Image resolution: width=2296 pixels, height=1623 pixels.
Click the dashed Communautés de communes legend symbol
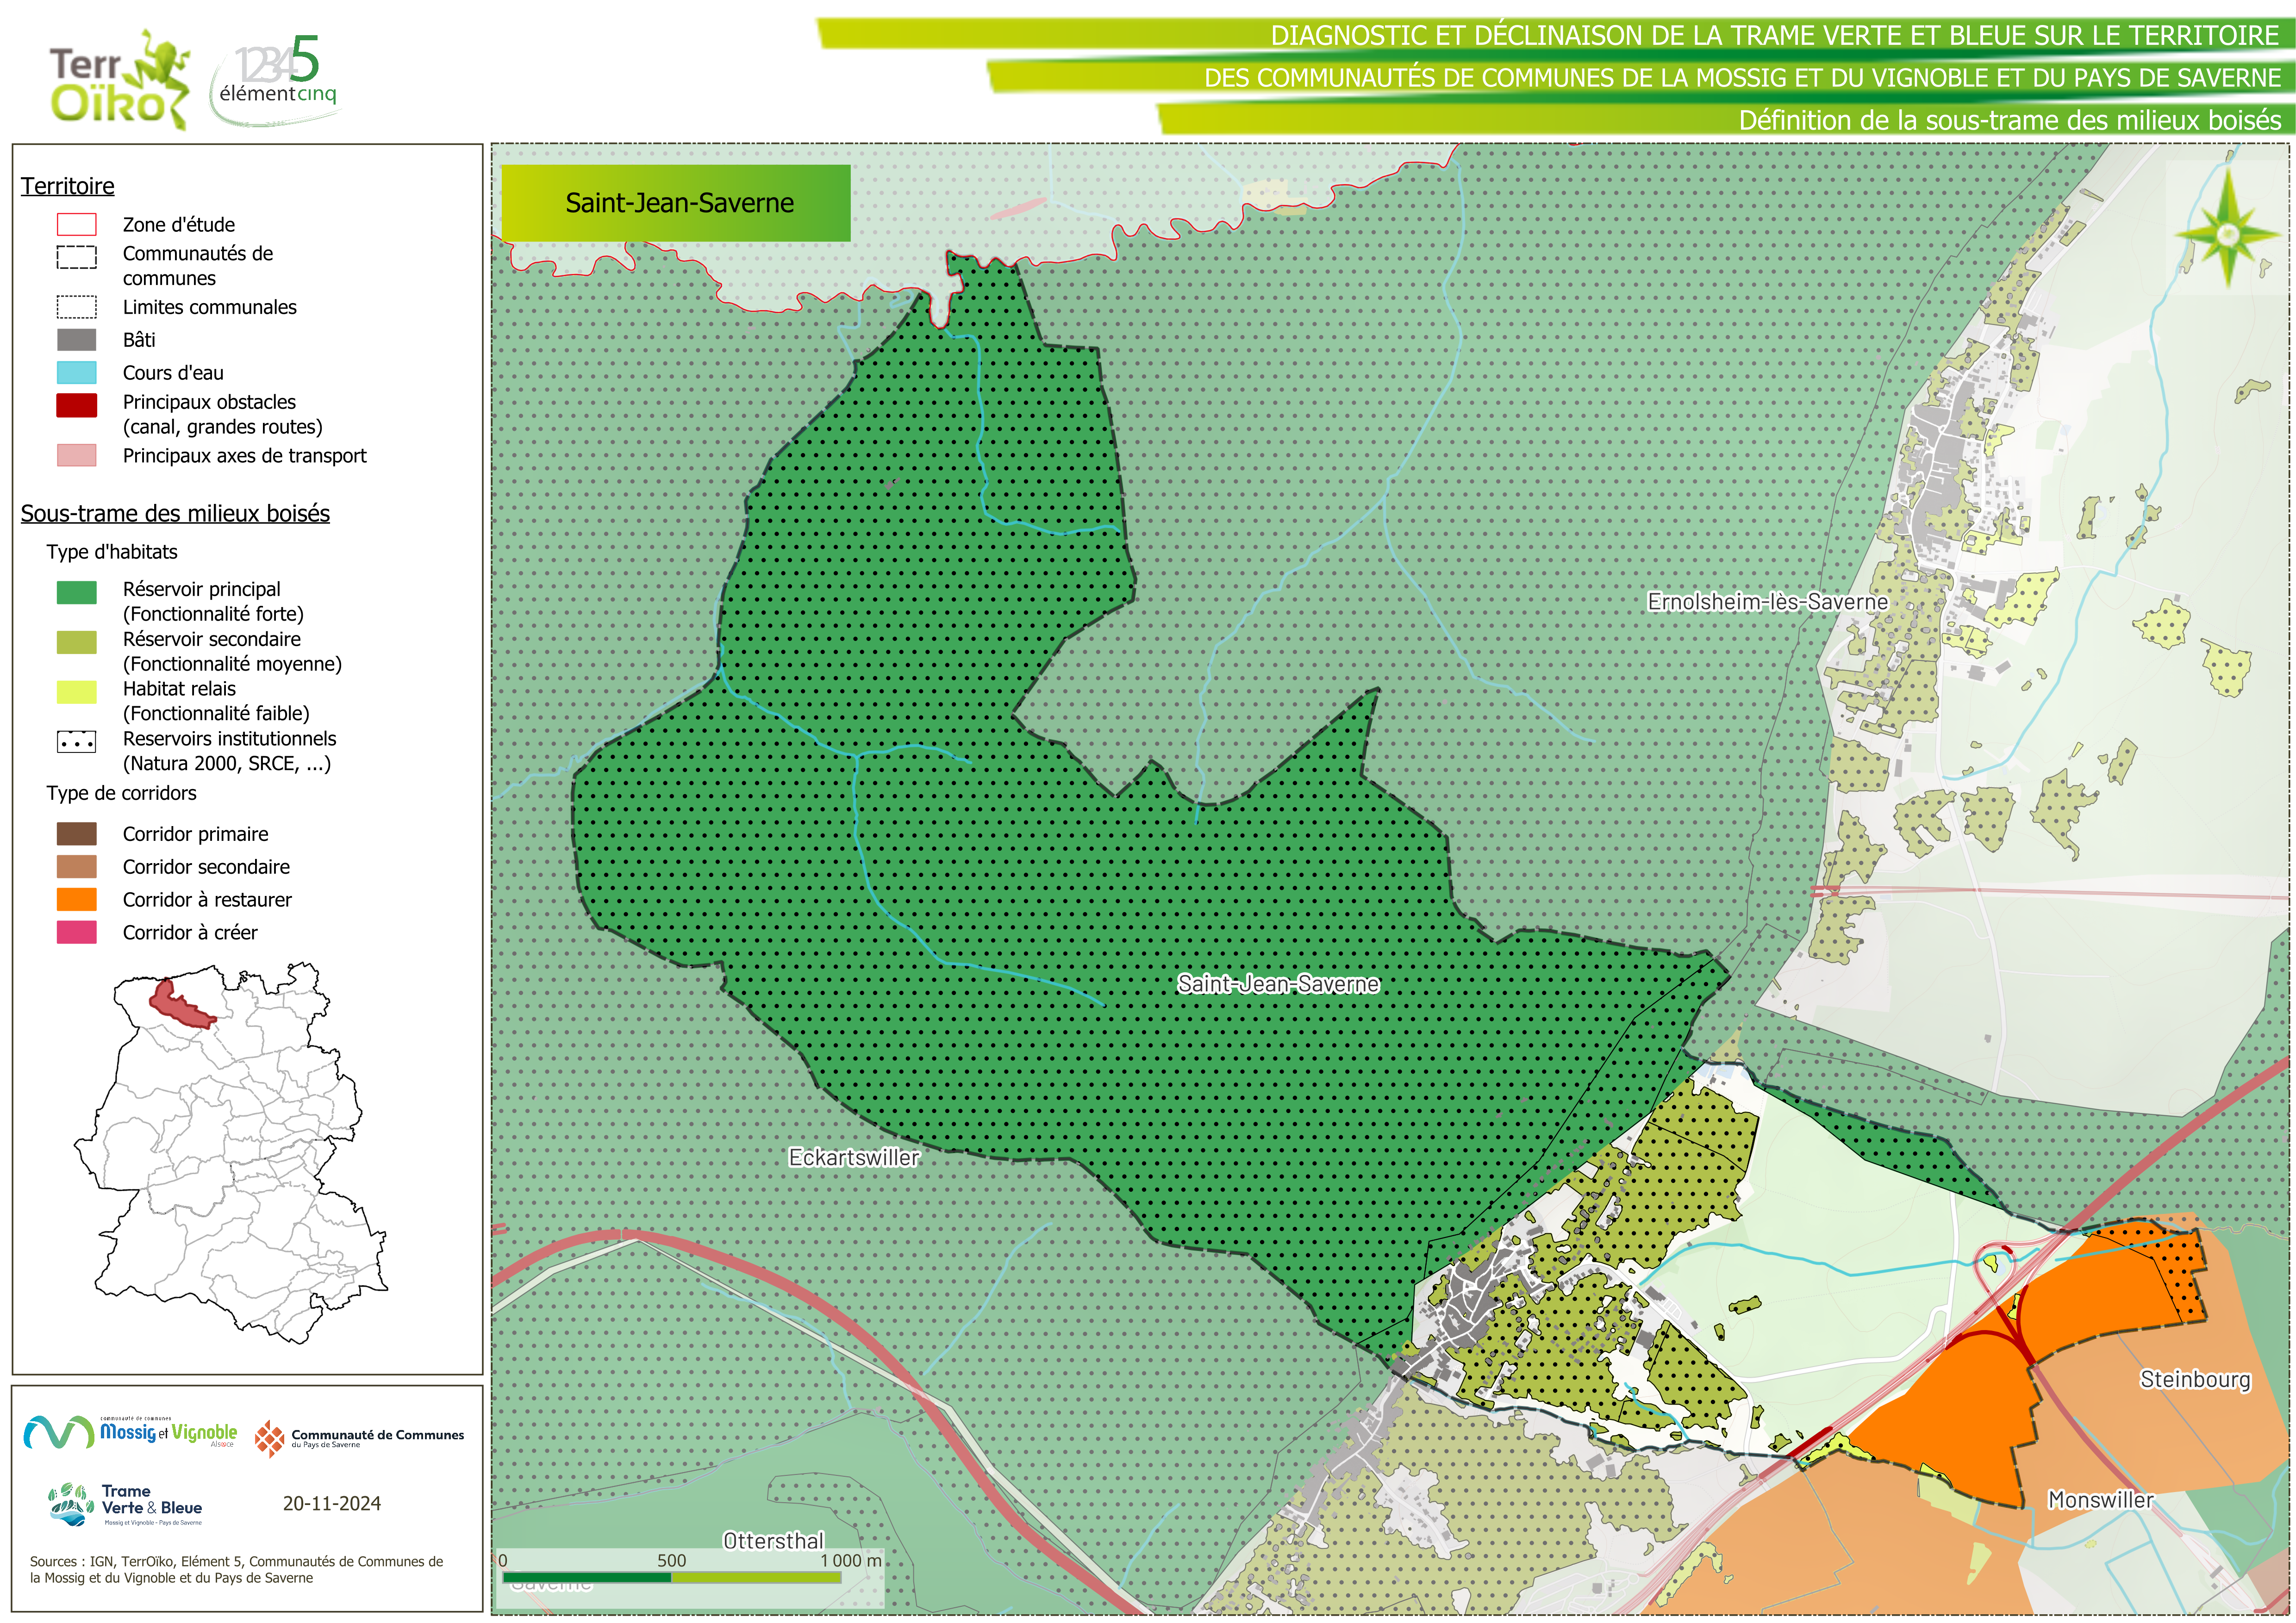tap(77, 257)
